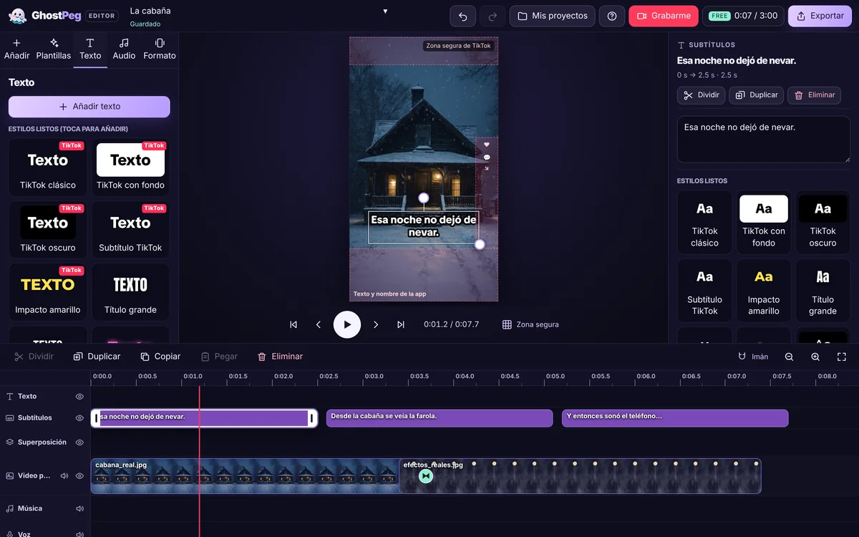Screen dimensions: 859x537
Task: Open the help question mark
Action: [612, 16]
